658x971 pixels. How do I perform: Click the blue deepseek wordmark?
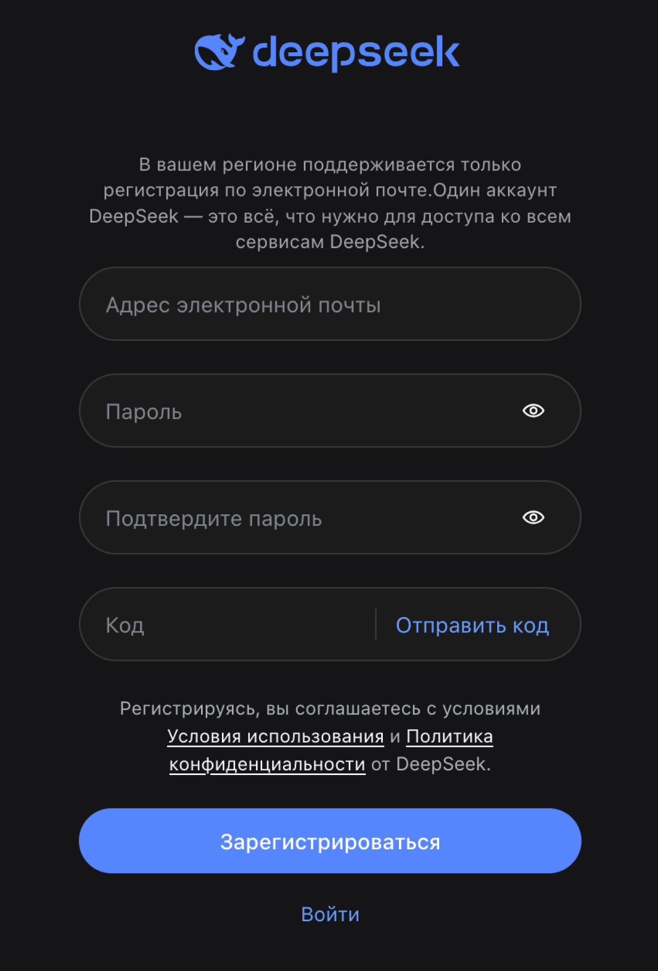tap(355, 51)
